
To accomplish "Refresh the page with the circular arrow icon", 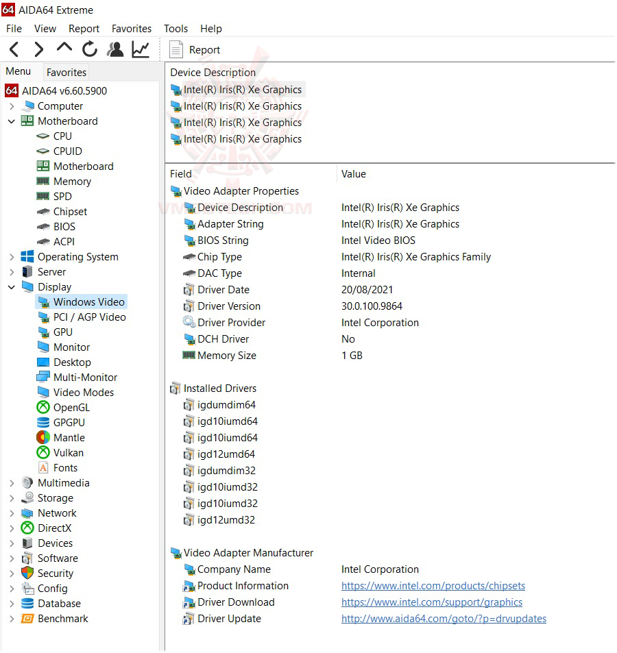I will tap(90, 49).
